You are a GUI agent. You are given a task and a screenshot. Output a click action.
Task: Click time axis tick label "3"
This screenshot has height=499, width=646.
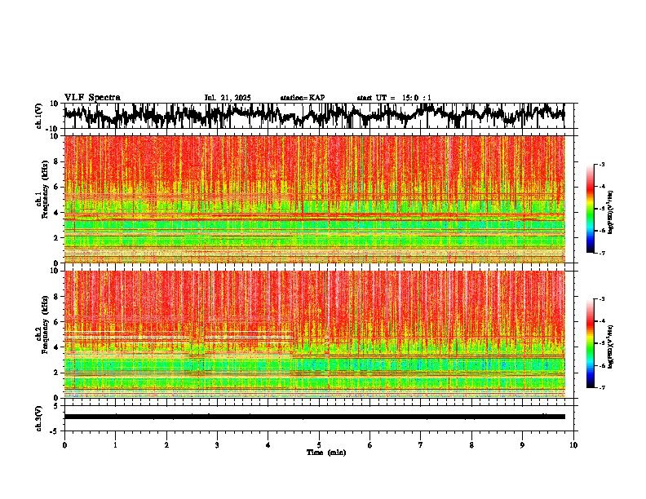pyautogui.click(x=217, y=445)
